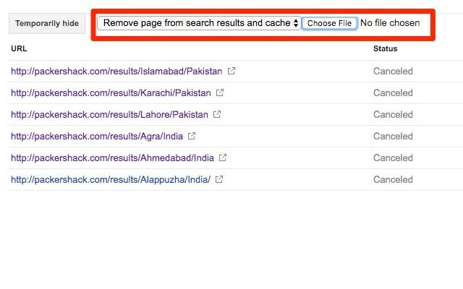Click the Temporarily hide button
463x289 pixels.
point(47,24)
